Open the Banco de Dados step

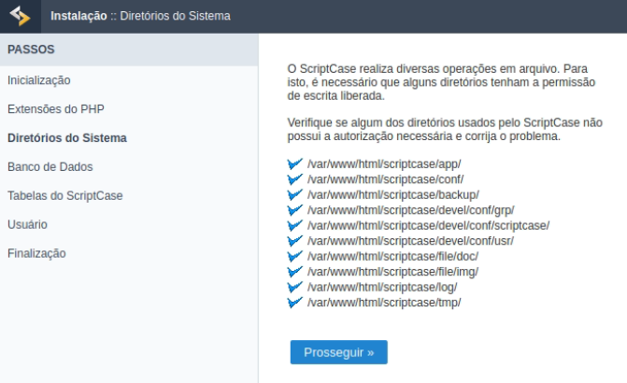(x=50, y=167)
